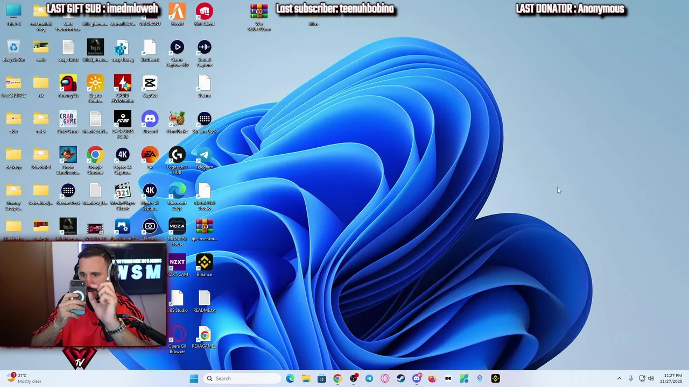Show hidden system tray icons chevron
Image resolution: width=689 pixels, height=387 pixels.
pos(619,378)
